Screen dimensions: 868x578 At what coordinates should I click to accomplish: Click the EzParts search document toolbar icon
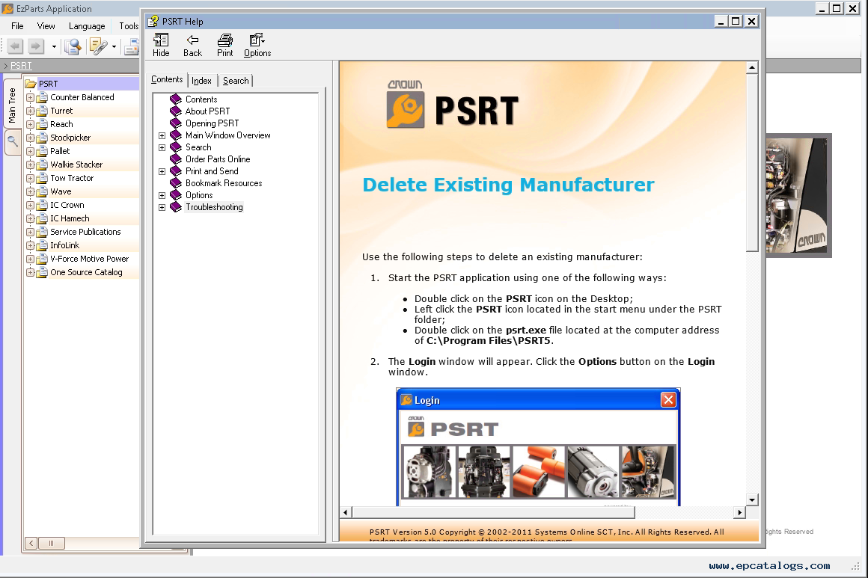pos(73,47)
